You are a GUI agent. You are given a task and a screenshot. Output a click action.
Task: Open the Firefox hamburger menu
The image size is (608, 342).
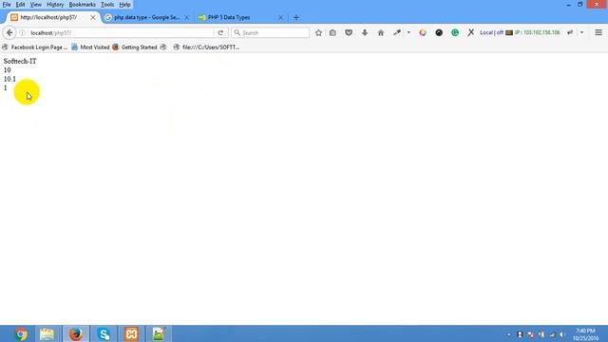tap(598, 33)
